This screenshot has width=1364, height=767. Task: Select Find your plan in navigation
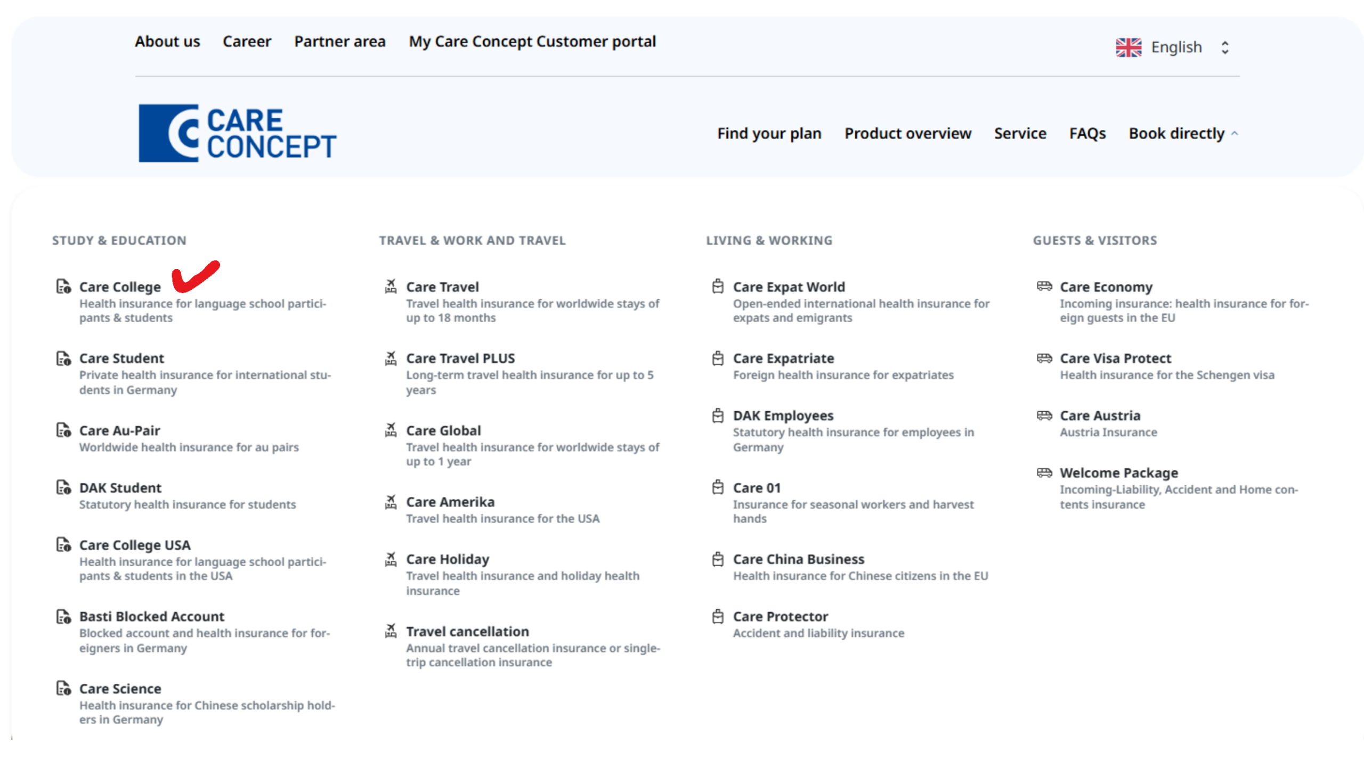coord(769,134)
